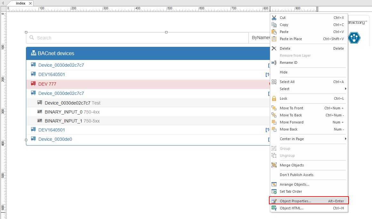Click the Copy icon in context menu
The image size is (372, 219).
[x=274, y=25]
